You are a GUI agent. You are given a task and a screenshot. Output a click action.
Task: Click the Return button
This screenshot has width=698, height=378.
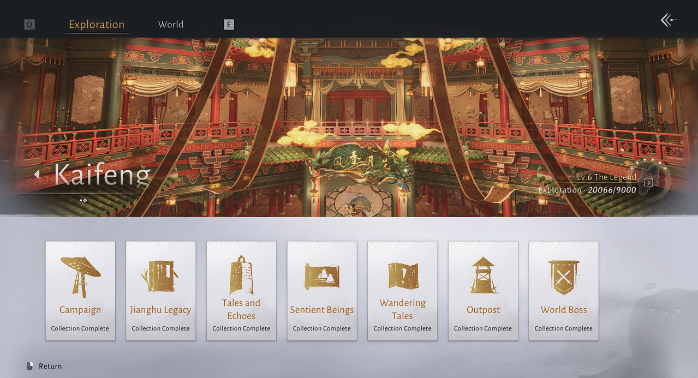click(x=44, y=366)
